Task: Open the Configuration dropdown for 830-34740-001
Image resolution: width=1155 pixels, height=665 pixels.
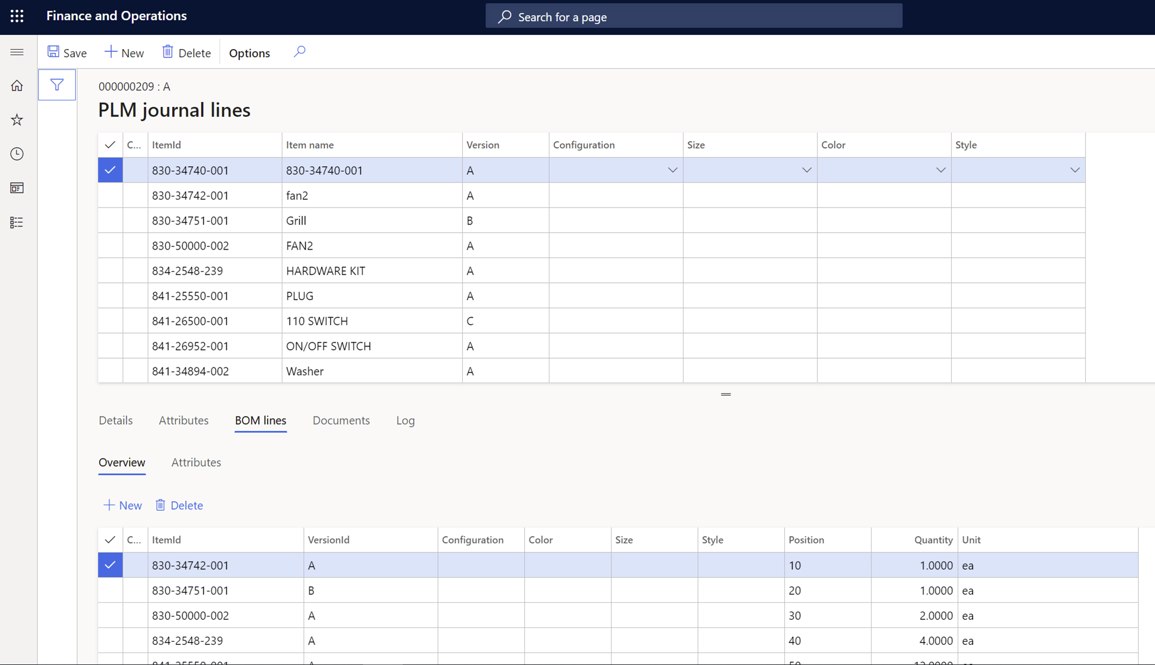Action: pyautogui.click(x=672, y=170)
